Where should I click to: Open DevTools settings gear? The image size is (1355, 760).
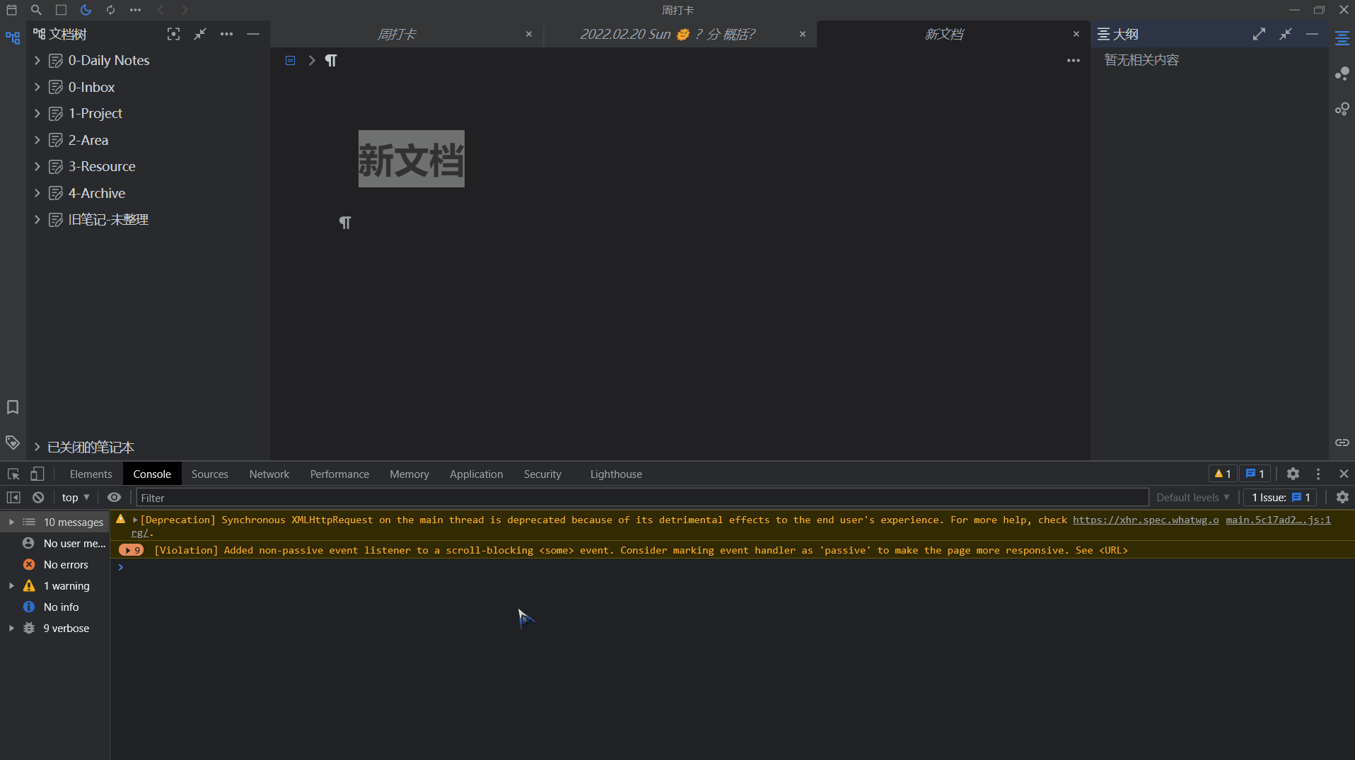tap(1293, 474)
